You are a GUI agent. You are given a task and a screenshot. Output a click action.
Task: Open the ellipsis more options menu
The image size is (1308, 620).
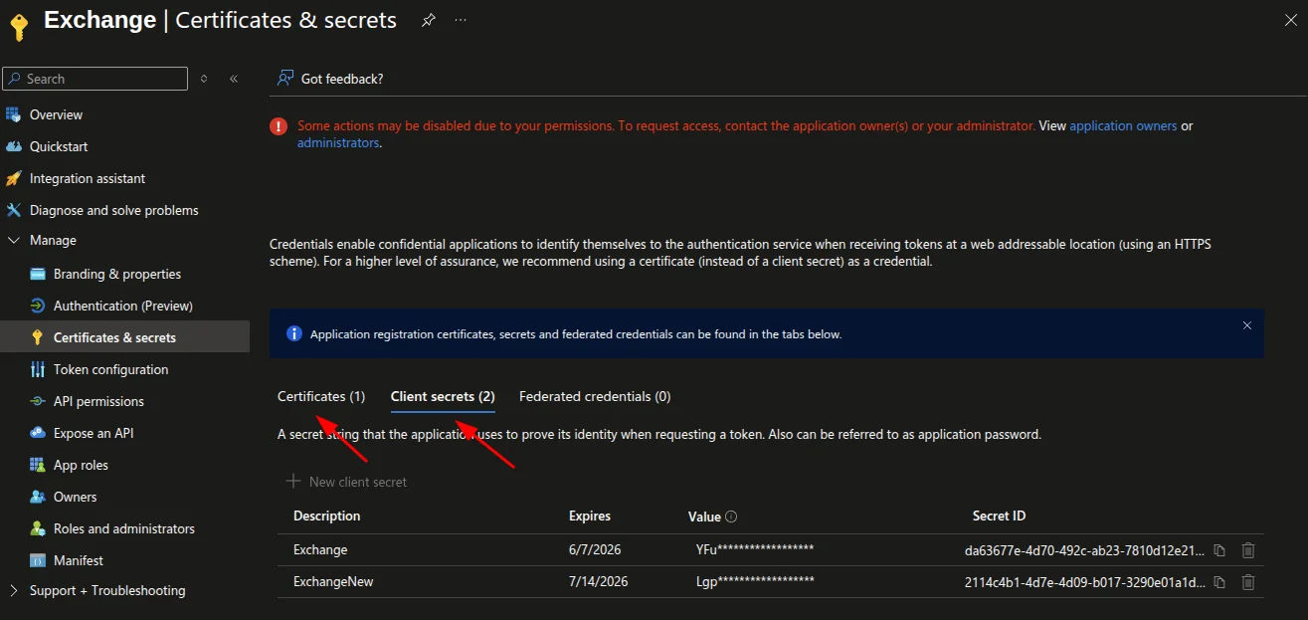(x=461, y=20)
